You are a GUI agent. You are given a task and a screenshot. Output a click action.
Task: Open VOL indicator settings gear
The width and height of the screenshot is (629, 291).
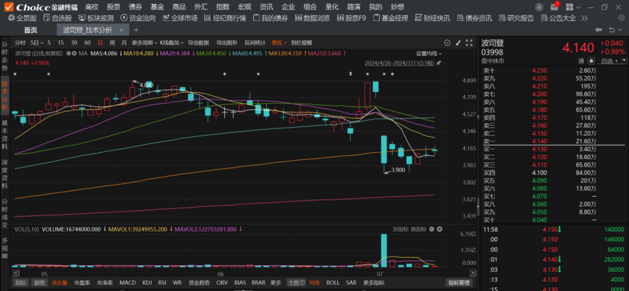pos(432,229)
